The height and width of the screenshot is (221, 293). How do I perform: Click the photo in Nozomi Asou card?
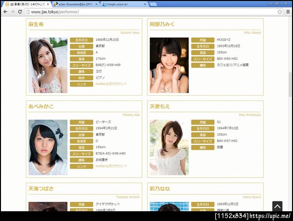click(x=48, y=65)
